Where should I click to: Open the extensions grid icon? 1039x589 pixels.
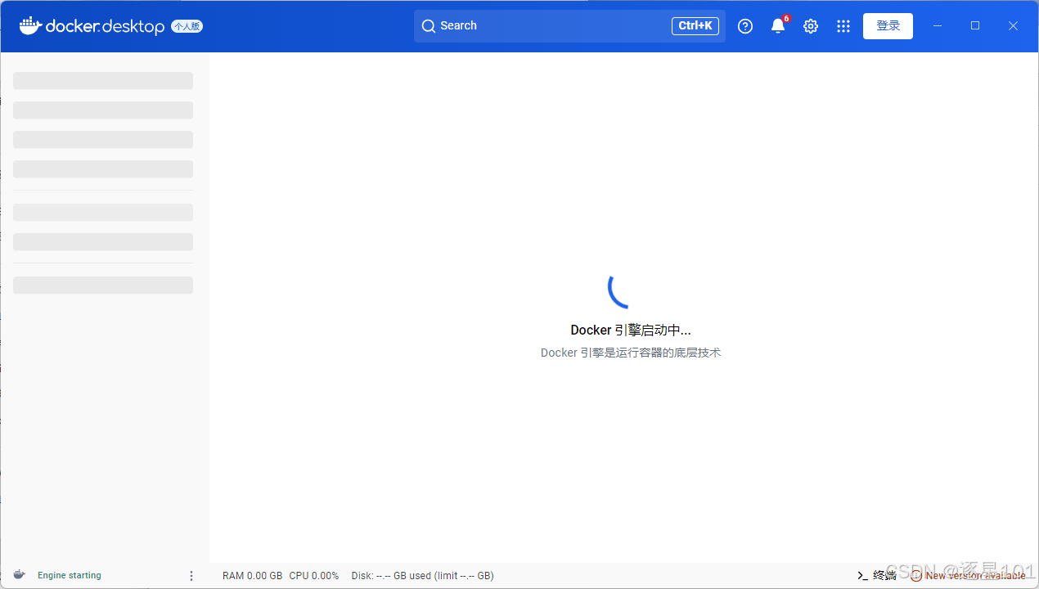tap(843, 26)
